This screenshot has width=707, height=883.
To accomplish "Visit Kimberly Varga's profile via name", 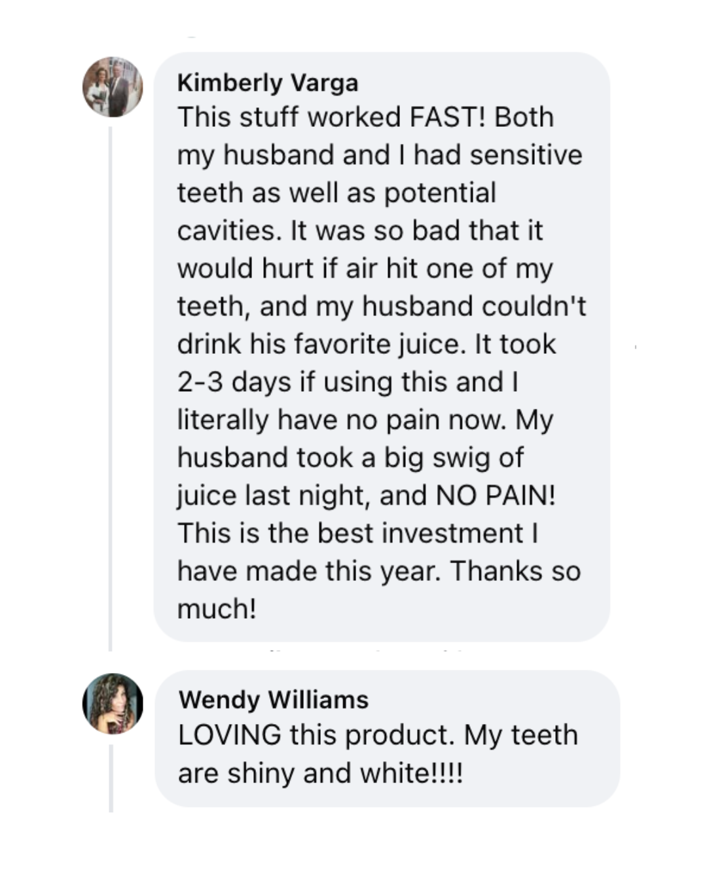I will tap(268, 83).
